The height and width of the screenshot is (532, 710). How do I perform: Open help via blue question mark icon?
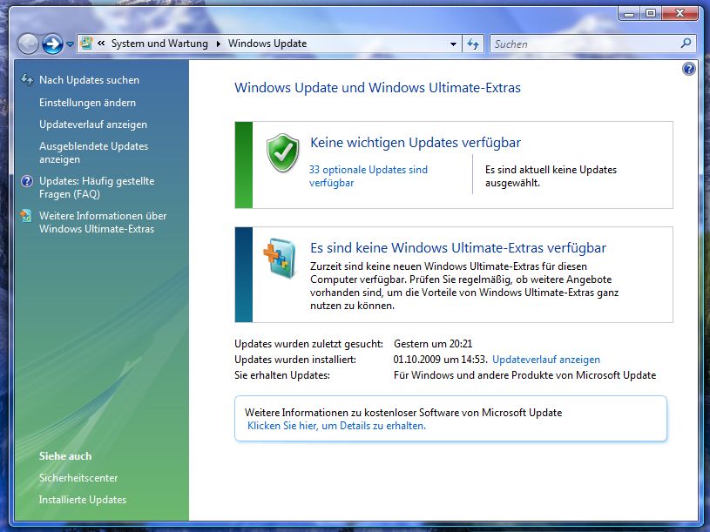tap(689, 69)
